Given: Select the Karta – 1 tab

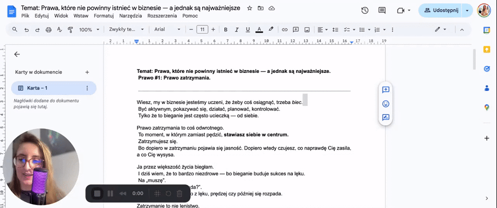Looking at the screenshot, I should pyautogui.click(x=54, y=88).
